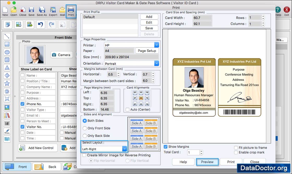Click the Close file toolbar icon

pos(23,11)
